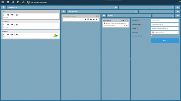Collapse the Administrators SEAAL group card
181x101 pixels.
click(98, 16)
